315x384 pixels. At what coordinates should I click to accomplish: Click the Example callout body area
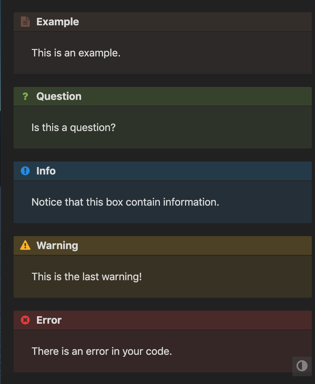coord(162,53)
